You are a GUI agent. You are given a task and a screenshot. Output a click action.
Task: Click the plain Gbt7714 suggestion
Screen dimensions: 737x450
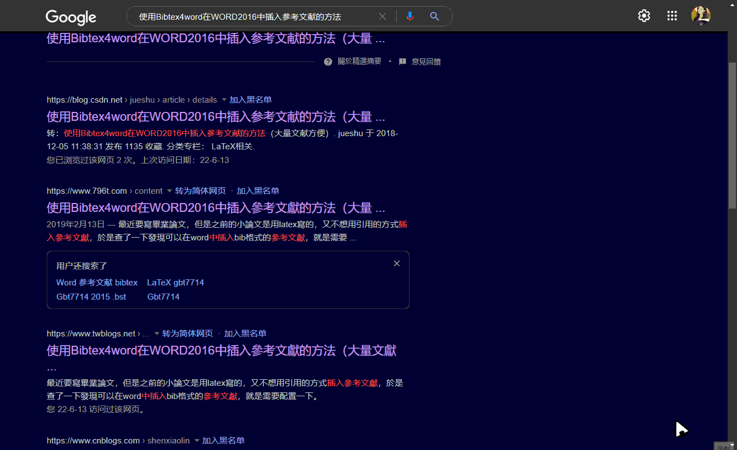(163, 297)
